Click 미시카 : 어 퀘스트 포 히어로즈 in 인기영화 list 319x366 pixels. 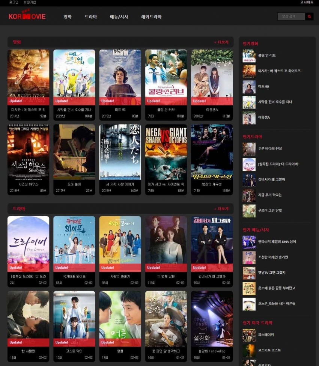tap(279, 71)
